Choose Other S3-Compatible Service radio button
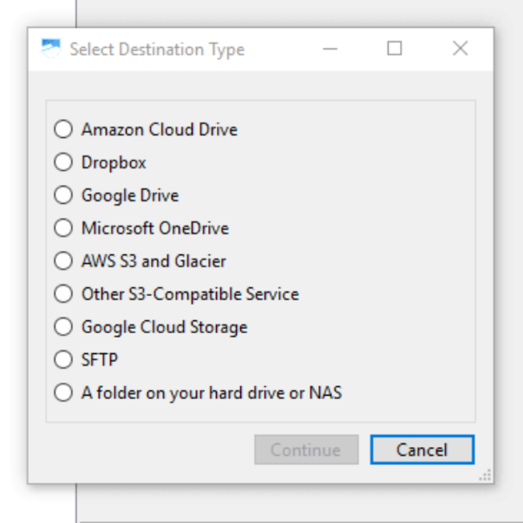The width and height of the screenshot is (523, 523). tap(63, 293)
